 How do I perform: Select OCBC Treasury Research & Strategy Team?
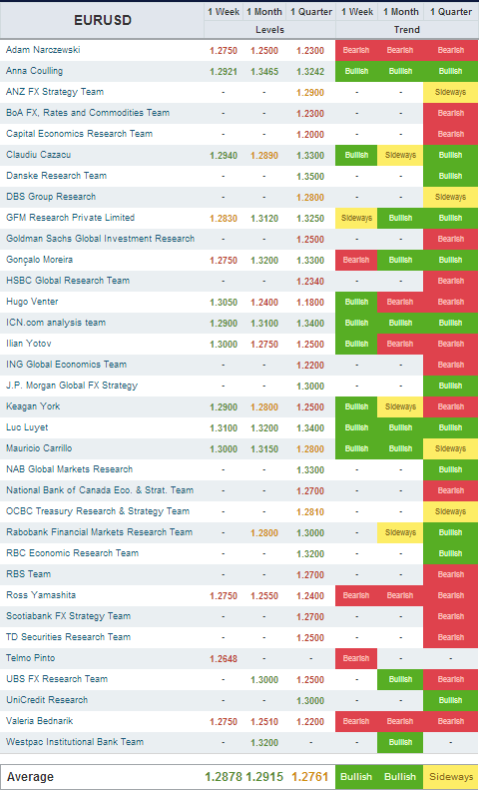point(98,511)
